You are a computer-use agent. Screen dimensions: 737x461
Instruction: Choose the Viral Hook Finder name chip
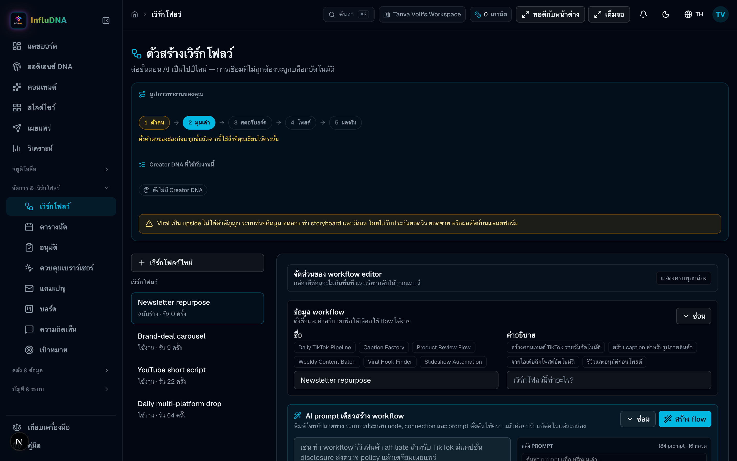coord(389,362)
